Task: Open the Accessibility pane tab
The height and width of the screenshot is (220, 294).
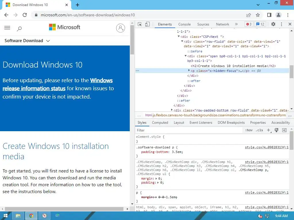Action: [281, 123]
